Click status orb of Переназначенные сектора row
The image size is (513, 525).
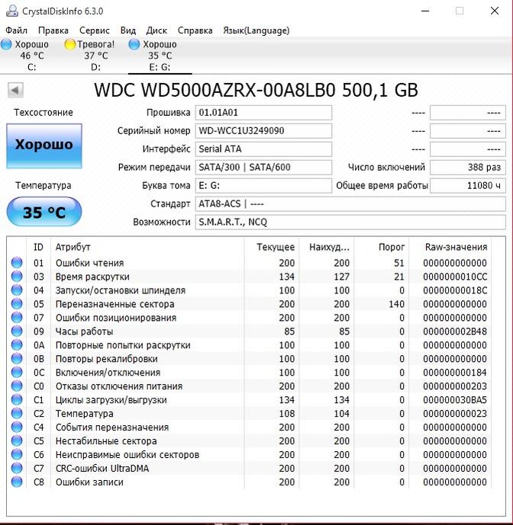pos(17,304)
